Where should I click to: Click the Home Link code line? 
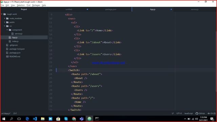95,30
